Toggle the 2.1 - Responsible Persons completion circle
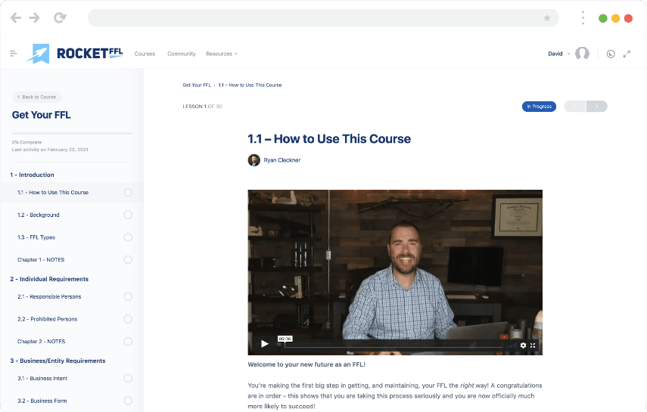647x412 pixels. [x=128, y=296]
